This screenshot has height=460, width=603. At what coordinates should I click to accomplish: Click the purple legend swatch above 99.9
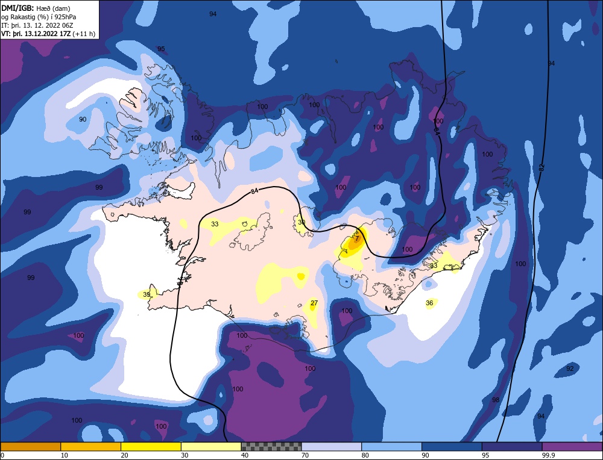[572, 447]
